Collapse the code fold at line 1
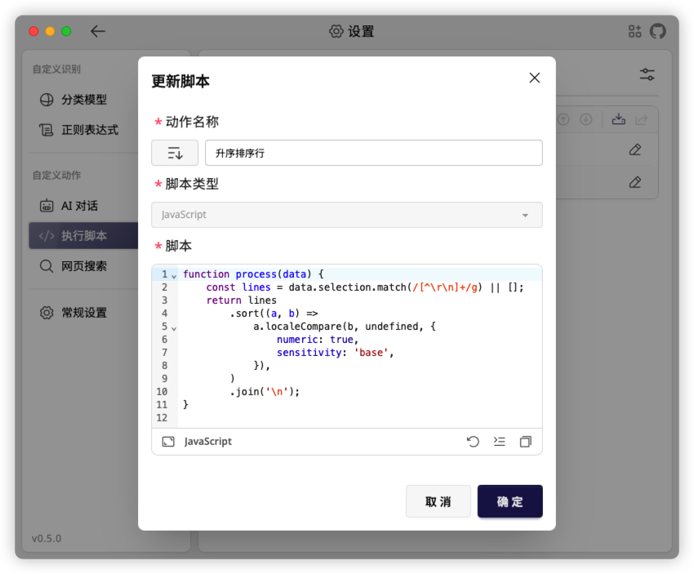 tap(174, 276)
